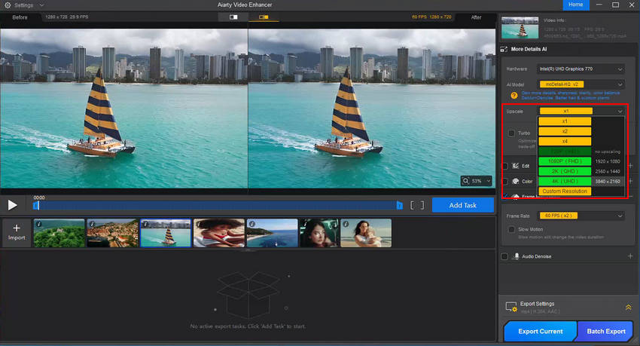
Task: Enable the Audio Denoise checkbox
Action: point(504,256)
